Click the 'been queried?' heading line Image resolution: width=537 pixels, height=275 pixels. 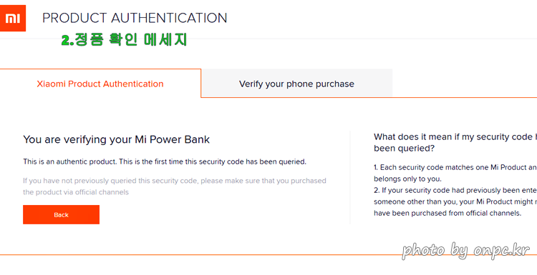pyautogui.click(x=404, y=149)
